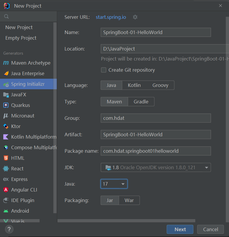Enable Create Git repository checkbox
The width and height of the screenshot is (229, 237).
click(x=104, y=70)
